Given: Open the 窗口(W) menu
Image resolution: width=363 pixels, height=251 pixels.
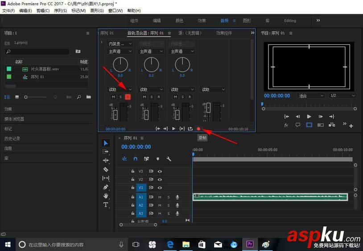Looking at the screenshot, I should click(115, 11).
